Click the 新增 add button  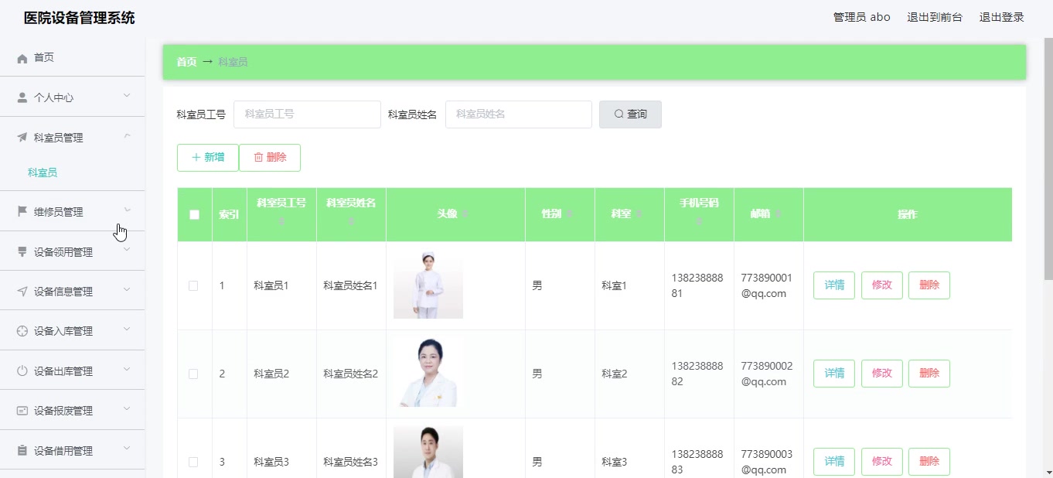[x=208, y=158]
